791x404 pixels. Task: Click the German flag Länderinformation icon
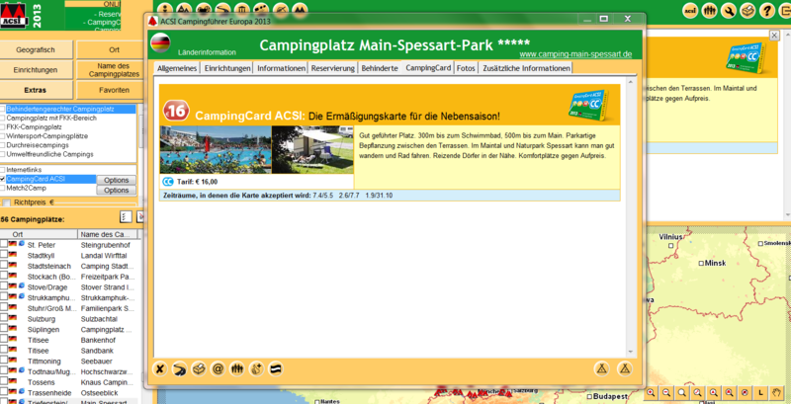pos(159,40)
